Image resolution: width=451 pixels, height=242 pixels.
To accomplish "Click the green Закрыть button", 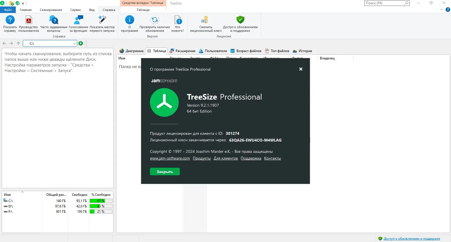I will 165,172.
